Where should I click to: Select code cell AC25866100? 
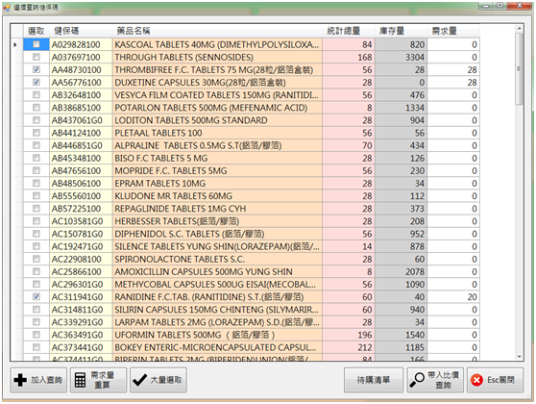click(81, 271)
